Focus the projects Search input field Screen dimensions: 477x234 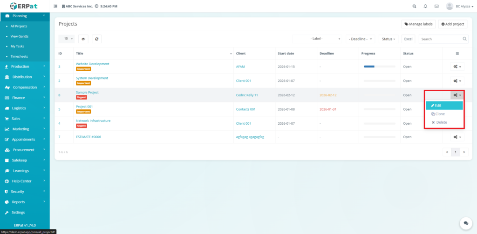440,39
